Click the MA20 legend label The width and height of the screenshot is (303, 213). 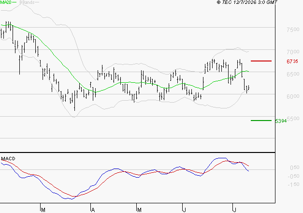point(6,2)
